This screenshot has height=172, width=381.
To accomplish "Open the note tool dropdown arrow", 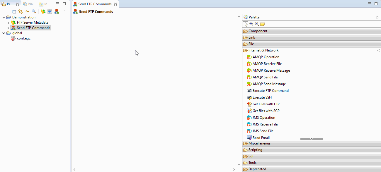I will point(266,24).
